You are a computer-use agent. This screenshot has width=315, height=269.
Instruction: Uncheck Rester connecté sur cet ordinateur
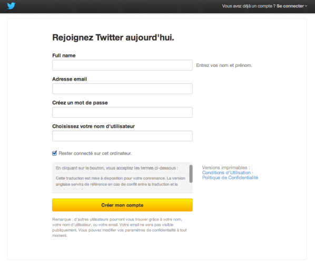tap(54, 153)
